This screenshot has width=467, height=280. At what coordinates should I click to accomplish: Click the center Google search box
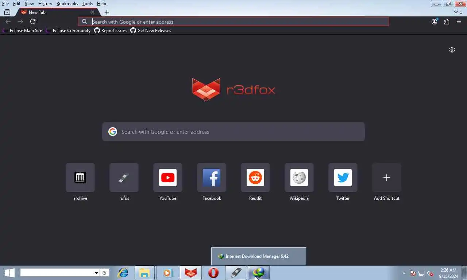[x=233, y=132]
